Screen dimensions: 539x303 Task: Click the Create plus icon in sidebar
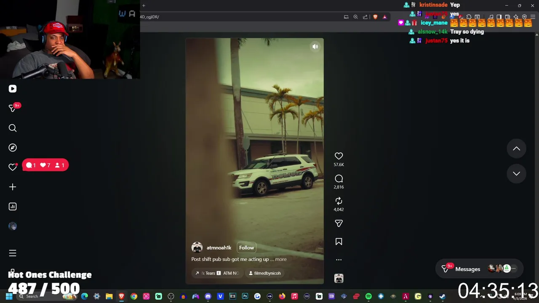click(13, 187)
